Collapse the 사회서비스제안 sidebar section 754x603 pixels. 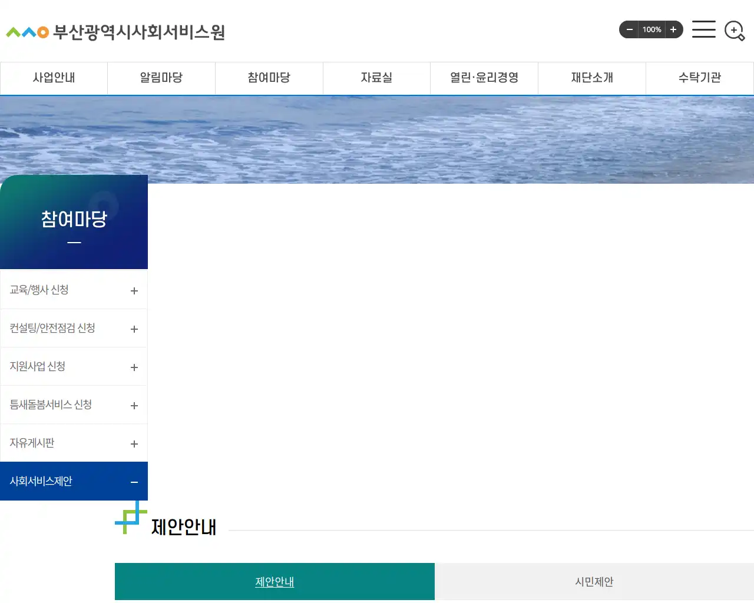74,481
